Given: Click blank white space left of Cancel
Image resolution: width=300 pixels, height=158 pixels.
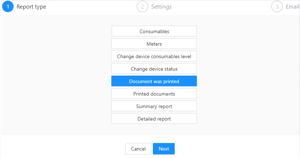Looking at the screenshot, I should coord(63,149).
